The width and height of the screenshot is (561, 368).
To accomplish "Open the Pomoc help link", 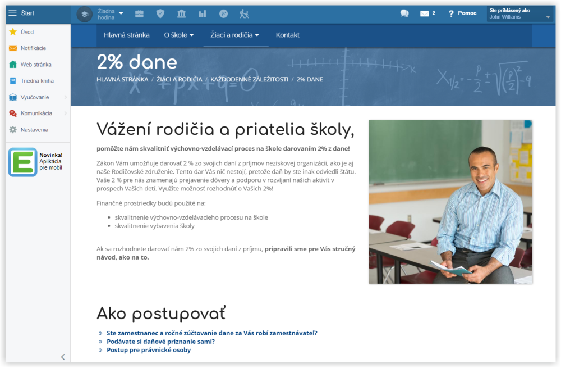I will point(467,13).
